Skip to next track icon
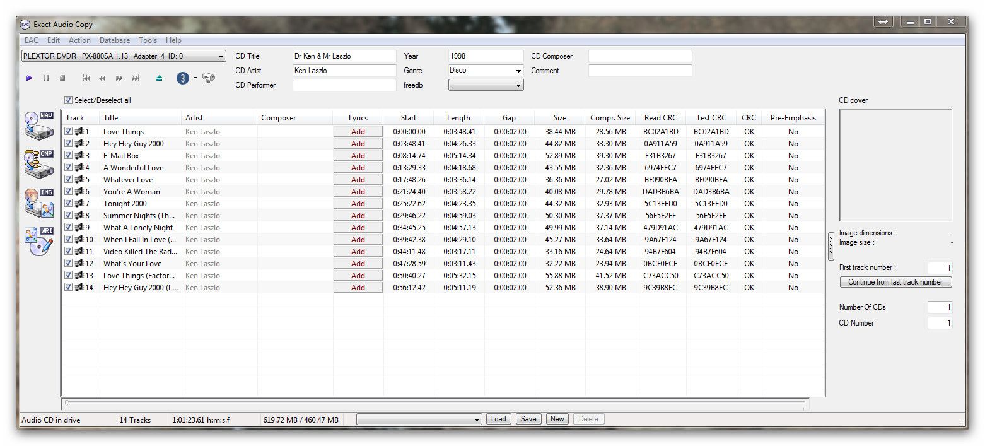985x446 pixels. [x=136, y=78]
